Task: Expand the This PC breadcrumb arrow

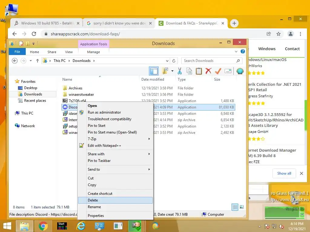Action: click(69, 61)
